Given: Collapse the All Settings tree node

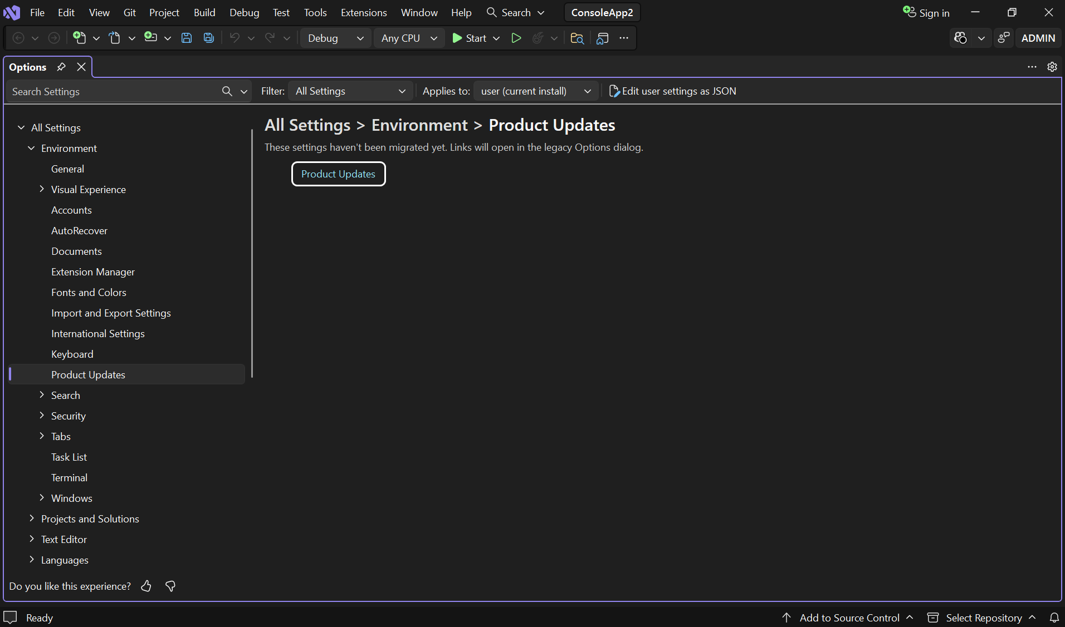Looking at the screenshot, I should [x=21, y=127].
